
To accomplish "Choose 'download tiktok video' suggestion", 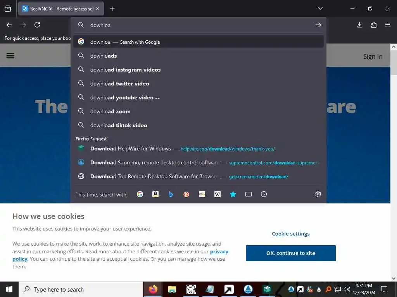I will [198, 125].
